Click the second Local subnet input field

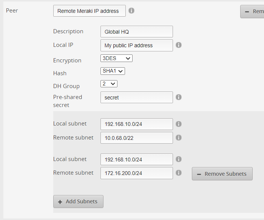tap(136, 160)
